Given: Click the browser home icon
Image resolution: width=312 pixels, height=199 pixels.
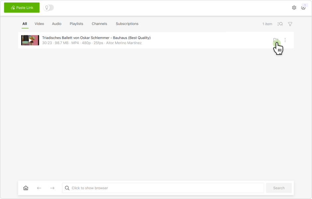Looking at the screenshot, I should [x=26, y=188].
